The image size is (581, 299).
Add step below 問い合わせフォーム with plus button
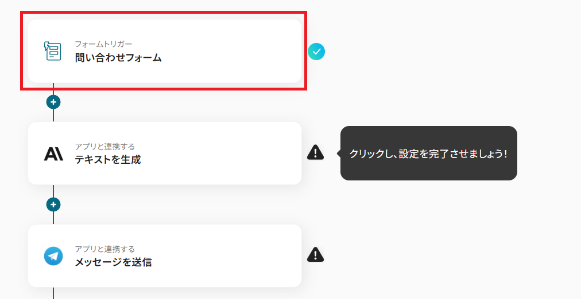[53, 102]
